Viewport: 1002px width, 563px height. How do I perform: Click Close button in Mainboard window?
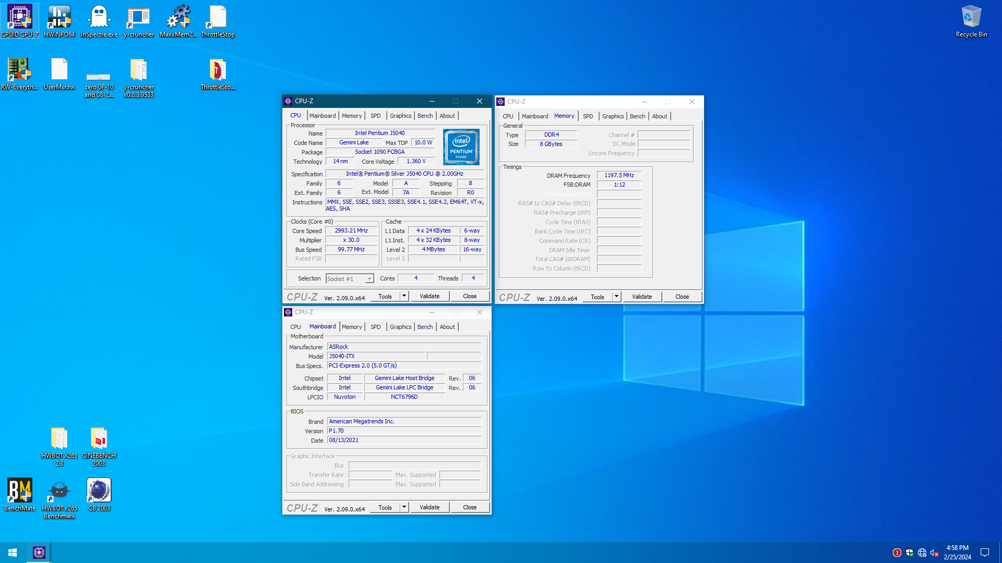470,507
